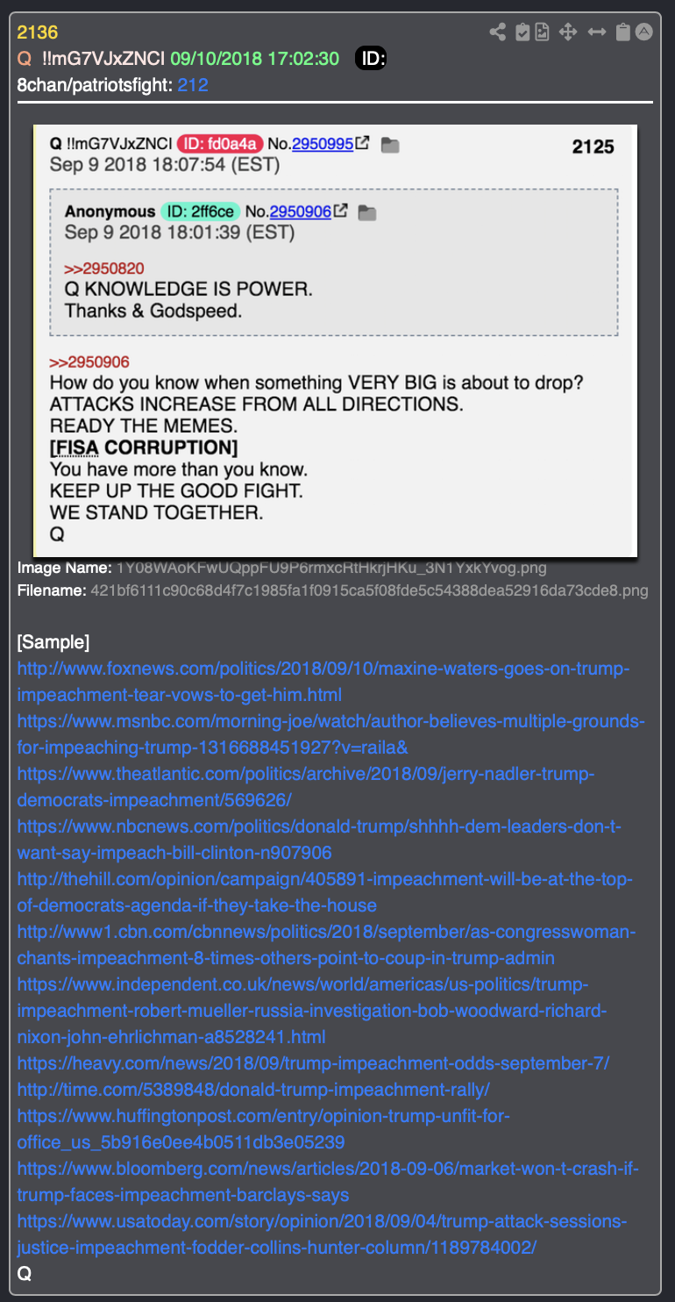Open the time.com impeachment rally link

coord(253,1090)
